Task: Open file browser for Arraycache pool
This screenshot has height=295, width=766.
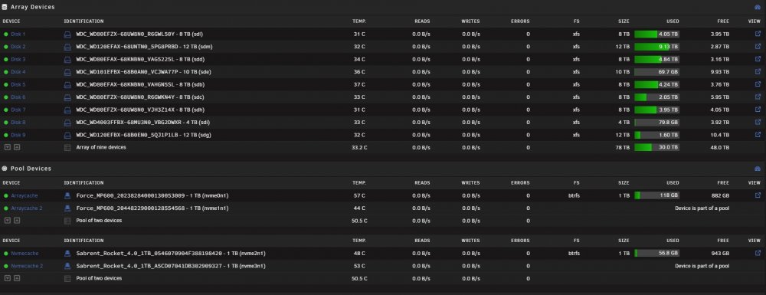Action: [x=758, y=195]
